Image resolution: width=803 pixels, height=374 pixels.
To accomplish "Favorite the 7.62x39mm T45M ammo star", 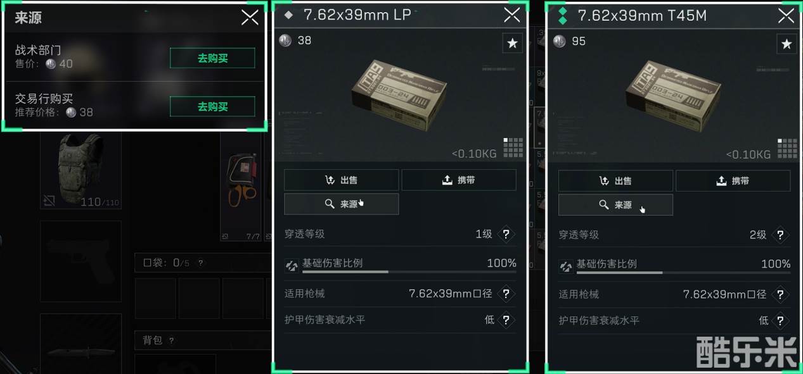I will (x=787, y=44).
